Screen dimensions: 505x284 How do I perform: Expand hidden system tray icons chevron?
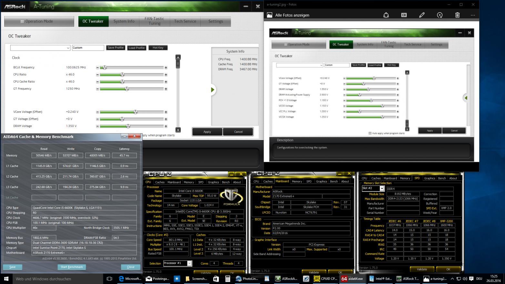click(452, 279)
